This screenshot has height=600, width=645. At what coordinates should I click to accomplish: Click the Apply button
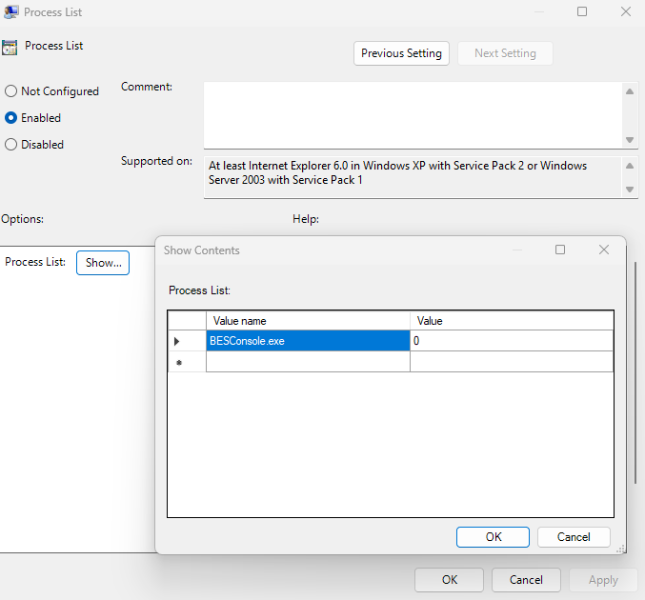[x=603, y=580]
